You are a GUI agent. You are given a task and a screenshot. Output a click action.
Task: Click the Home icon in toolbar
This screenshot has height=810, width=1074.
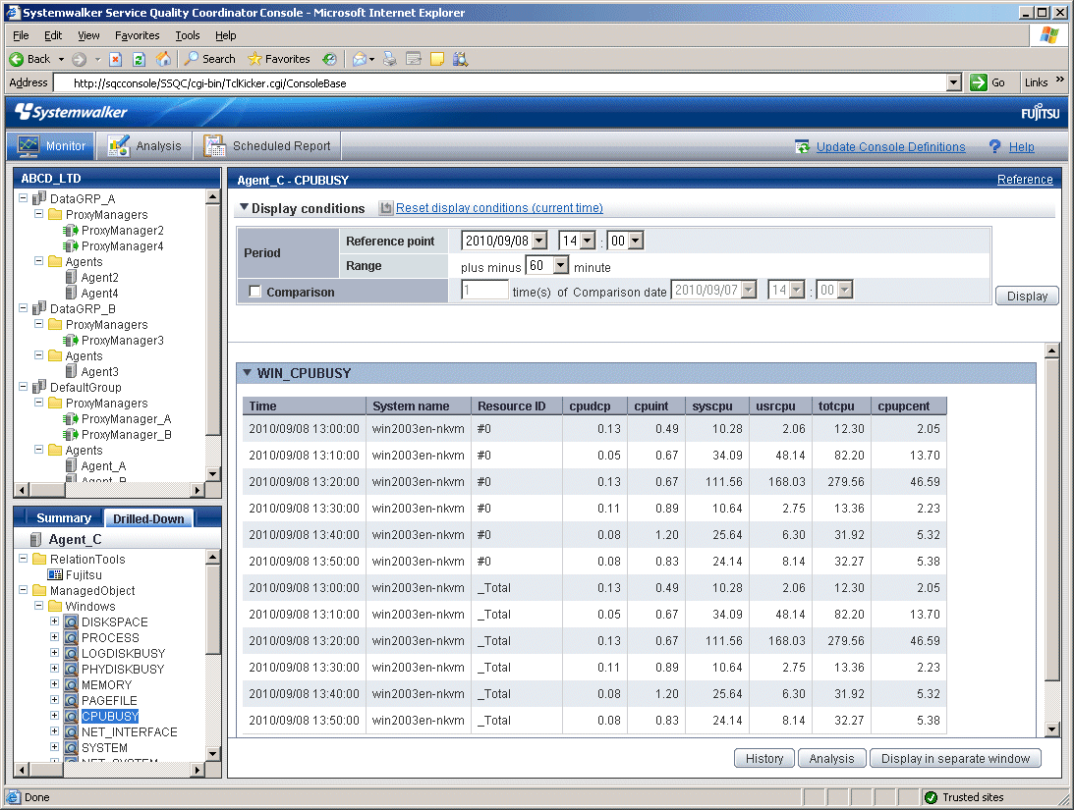coord(163,60)
